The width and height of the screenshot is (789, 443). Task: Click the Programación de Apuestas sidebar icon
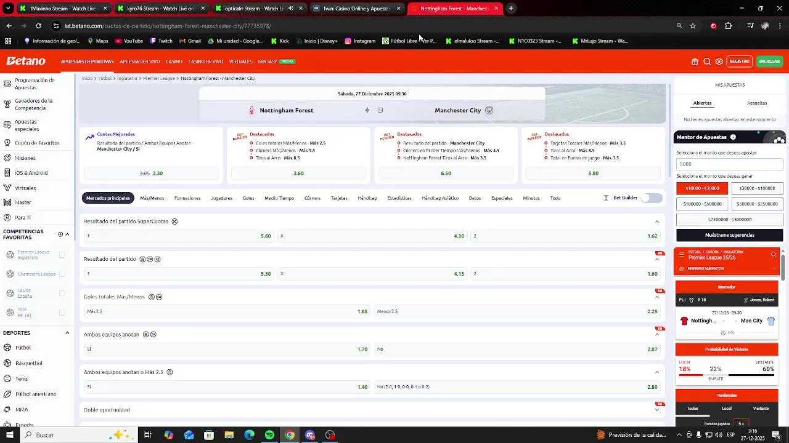click(x=7, y=84)
